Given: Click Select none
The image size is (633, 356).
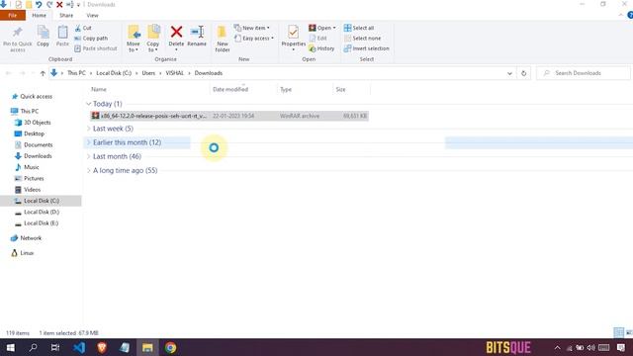Looking at the screenshot, I should (x=363, y=39).
